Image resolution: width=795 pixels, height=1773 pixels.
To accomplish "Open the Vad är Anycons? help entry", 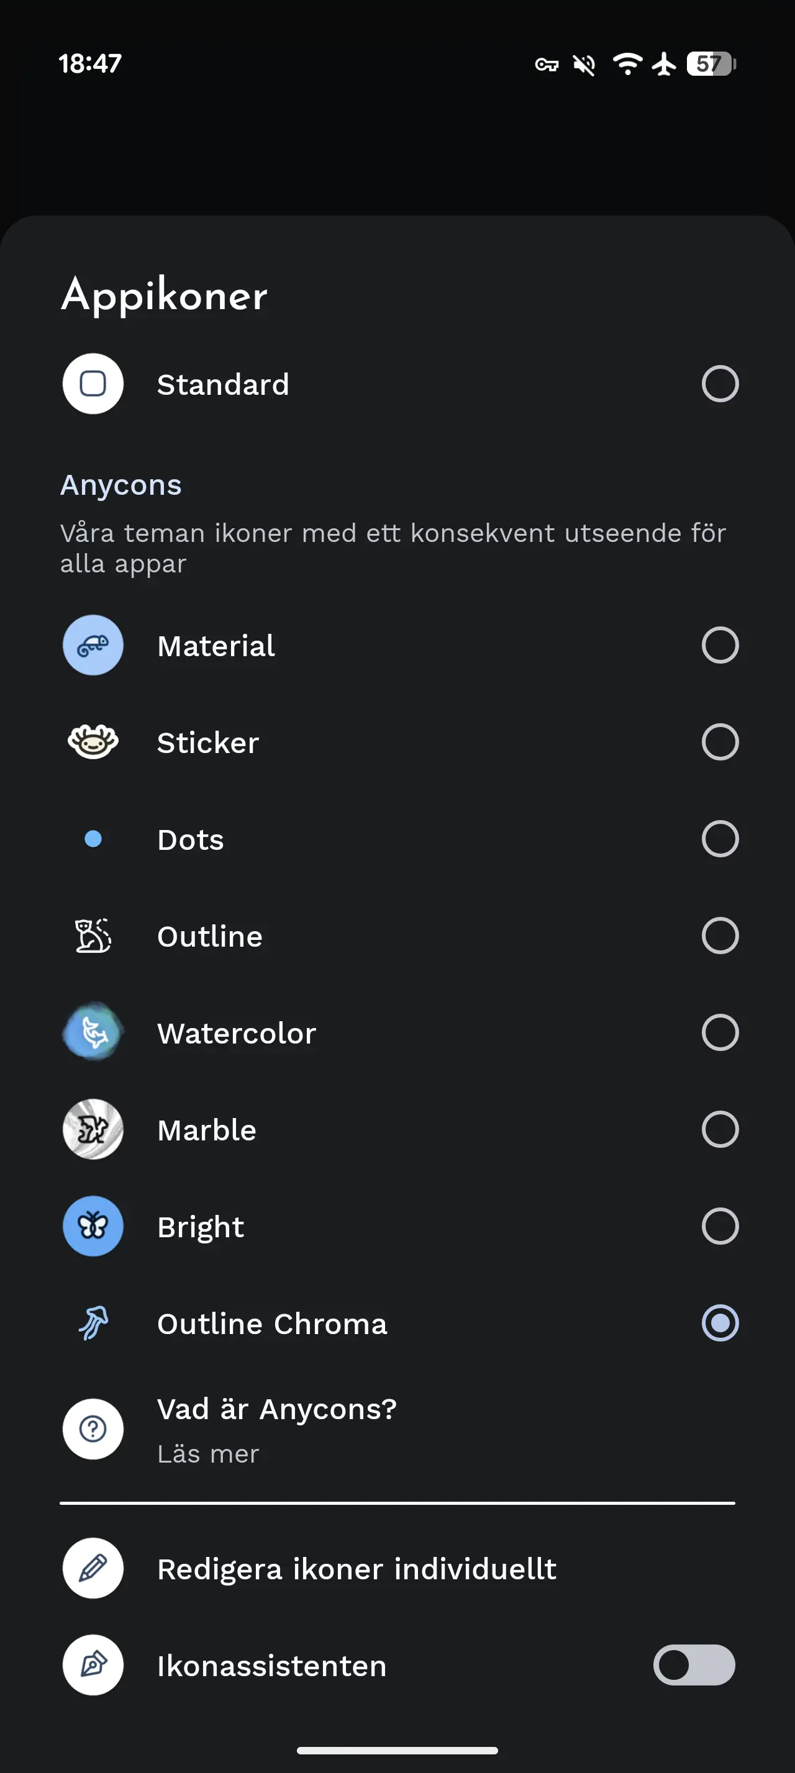I will [x=277, y=1409].
